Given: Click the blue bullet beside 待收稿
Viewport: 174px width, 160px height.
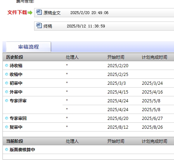Looking at the screenshot, I should (7, 65).
